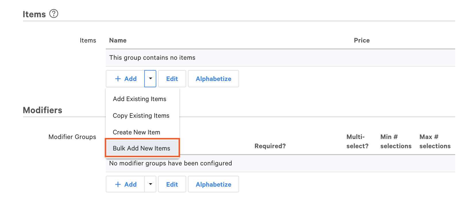Alphabetize the Modifier Groups list
Viewport: 473px width, 201px height.
coord(213,184)
